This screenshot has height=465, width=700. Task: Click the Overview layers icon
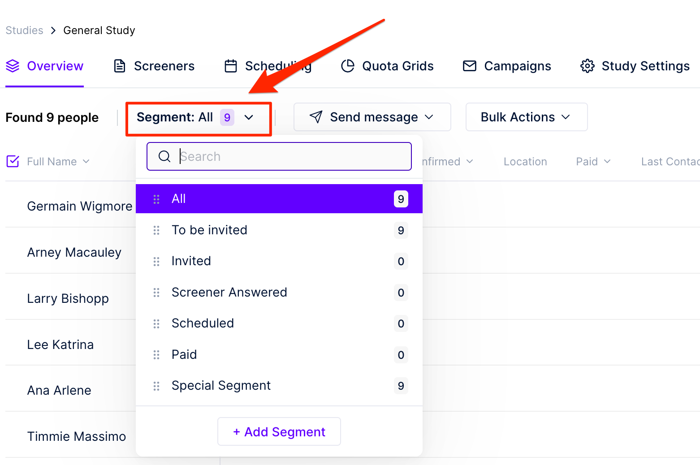[13, 66]
